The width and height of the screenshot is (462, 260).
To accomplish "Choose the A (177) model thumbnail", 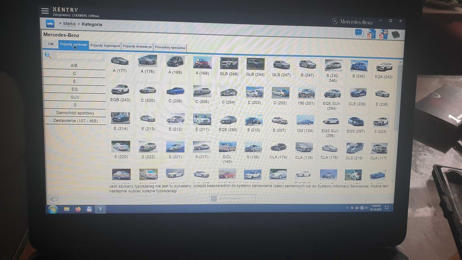I will (120, 61).
